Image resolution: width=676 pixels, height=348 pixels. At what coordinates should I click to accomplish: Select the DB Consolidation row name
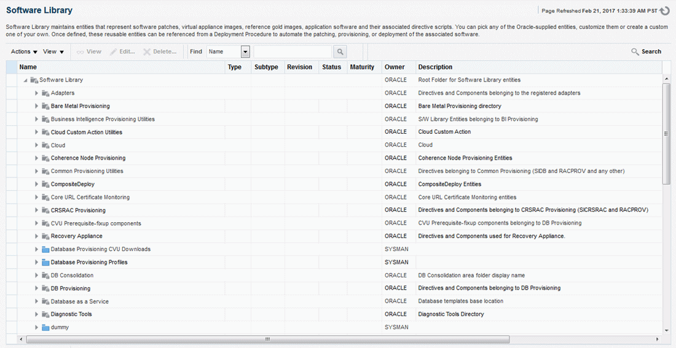tap(72, 275)
